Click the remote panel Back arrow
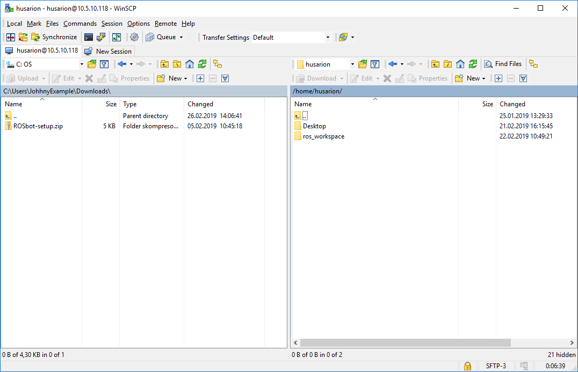This screenshot has width=578, height=372. (x=393, y=64)
